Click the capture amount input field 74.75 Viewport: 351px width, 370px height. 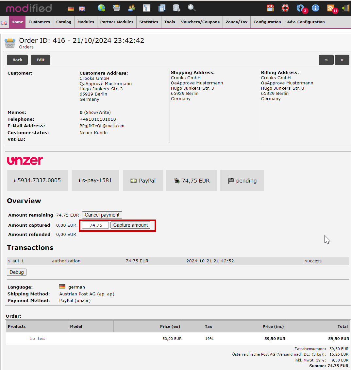click(x=95, y=225)
